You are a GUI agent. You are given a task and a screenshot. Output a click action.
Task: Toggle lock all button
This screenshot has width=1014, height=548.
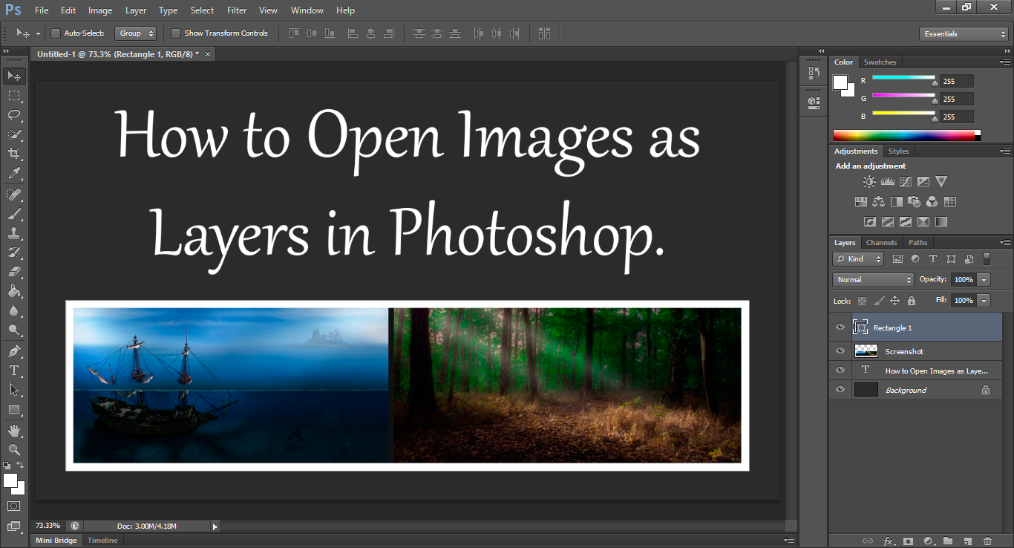tap(911, 301)
